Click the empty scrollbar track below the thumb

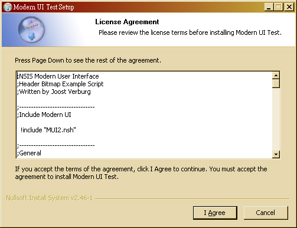pyautogui.click(x=276, y=119)
